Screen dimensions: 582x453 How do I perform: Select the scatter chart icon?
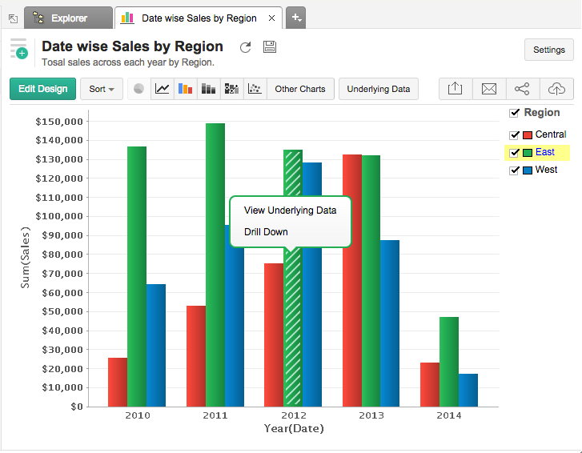click(255, 89)
